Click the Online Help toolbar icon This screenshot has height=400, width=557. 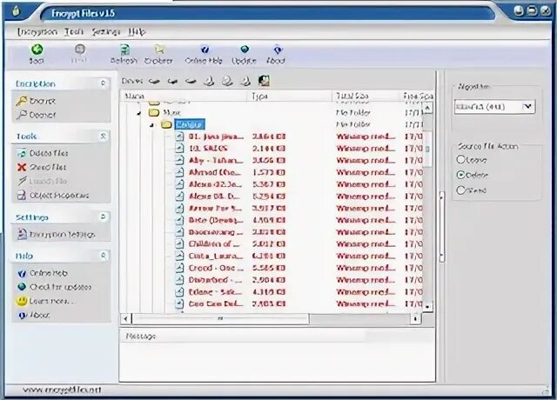(205, 50)
